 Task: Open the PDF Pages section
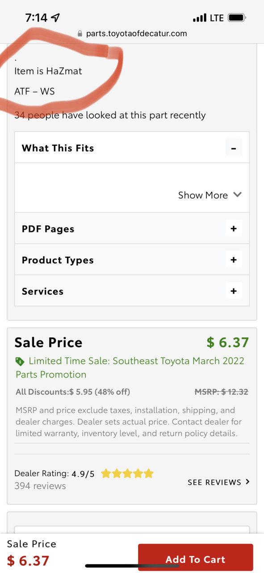(x=132, y=228)
